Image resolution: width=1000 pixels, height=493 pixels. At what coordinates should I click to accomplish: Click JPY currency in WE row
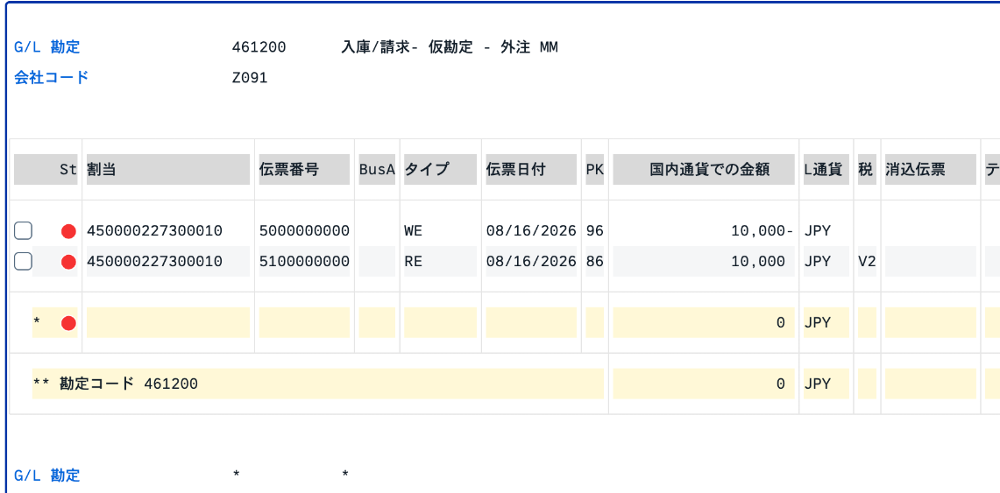click(817, 230)
